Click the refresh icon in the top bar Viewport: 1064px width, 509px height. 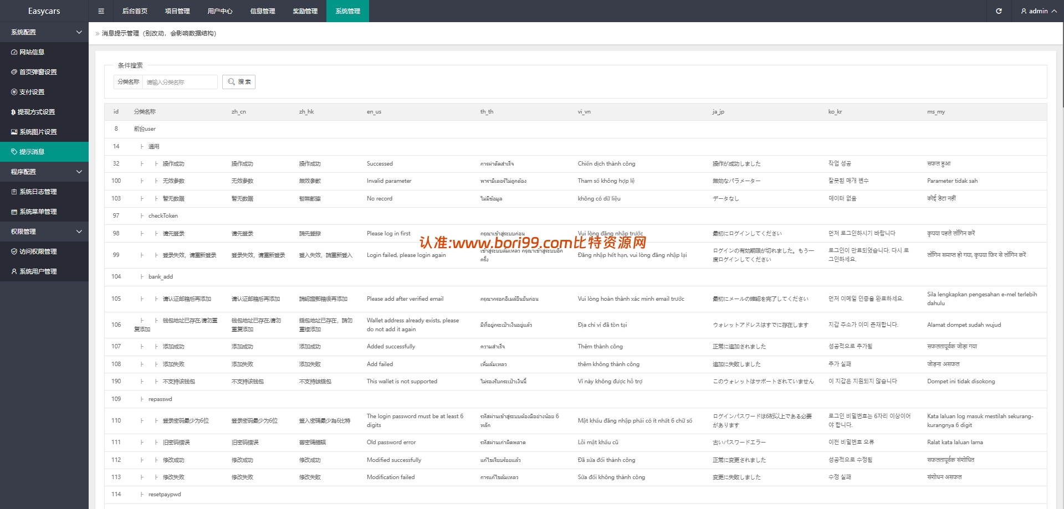(999, 11)
